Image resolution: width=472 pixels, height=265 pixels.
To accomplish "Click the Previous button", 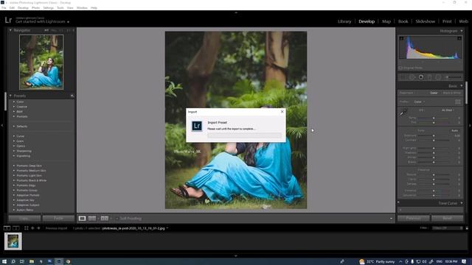I will pos(413,219).
